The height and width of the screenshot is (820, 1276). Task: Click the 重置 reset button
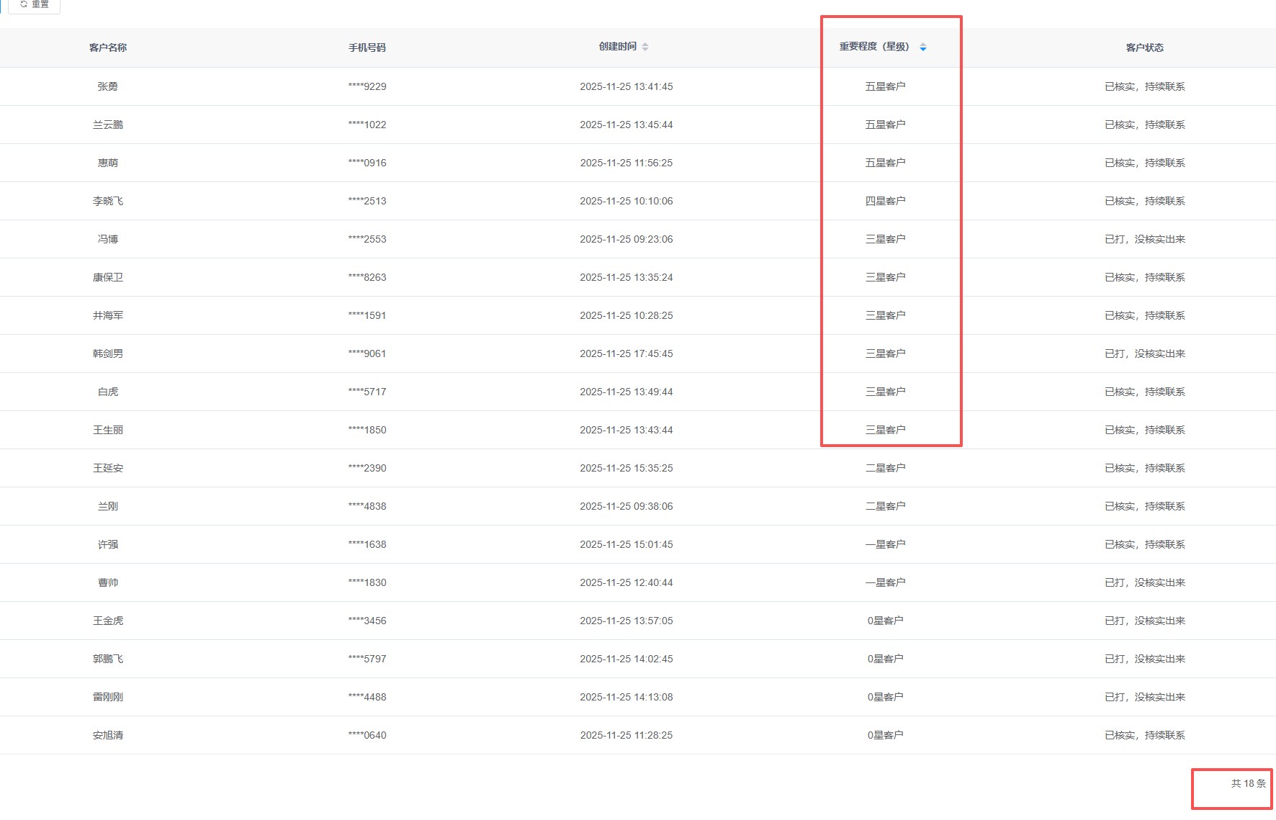(x=35, y=4)
